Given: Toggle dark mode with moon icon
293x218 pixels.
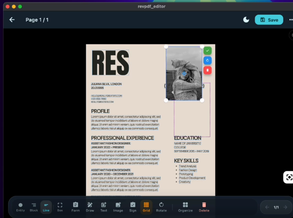Looking at the screenshot, I should [x=246, y=20].
